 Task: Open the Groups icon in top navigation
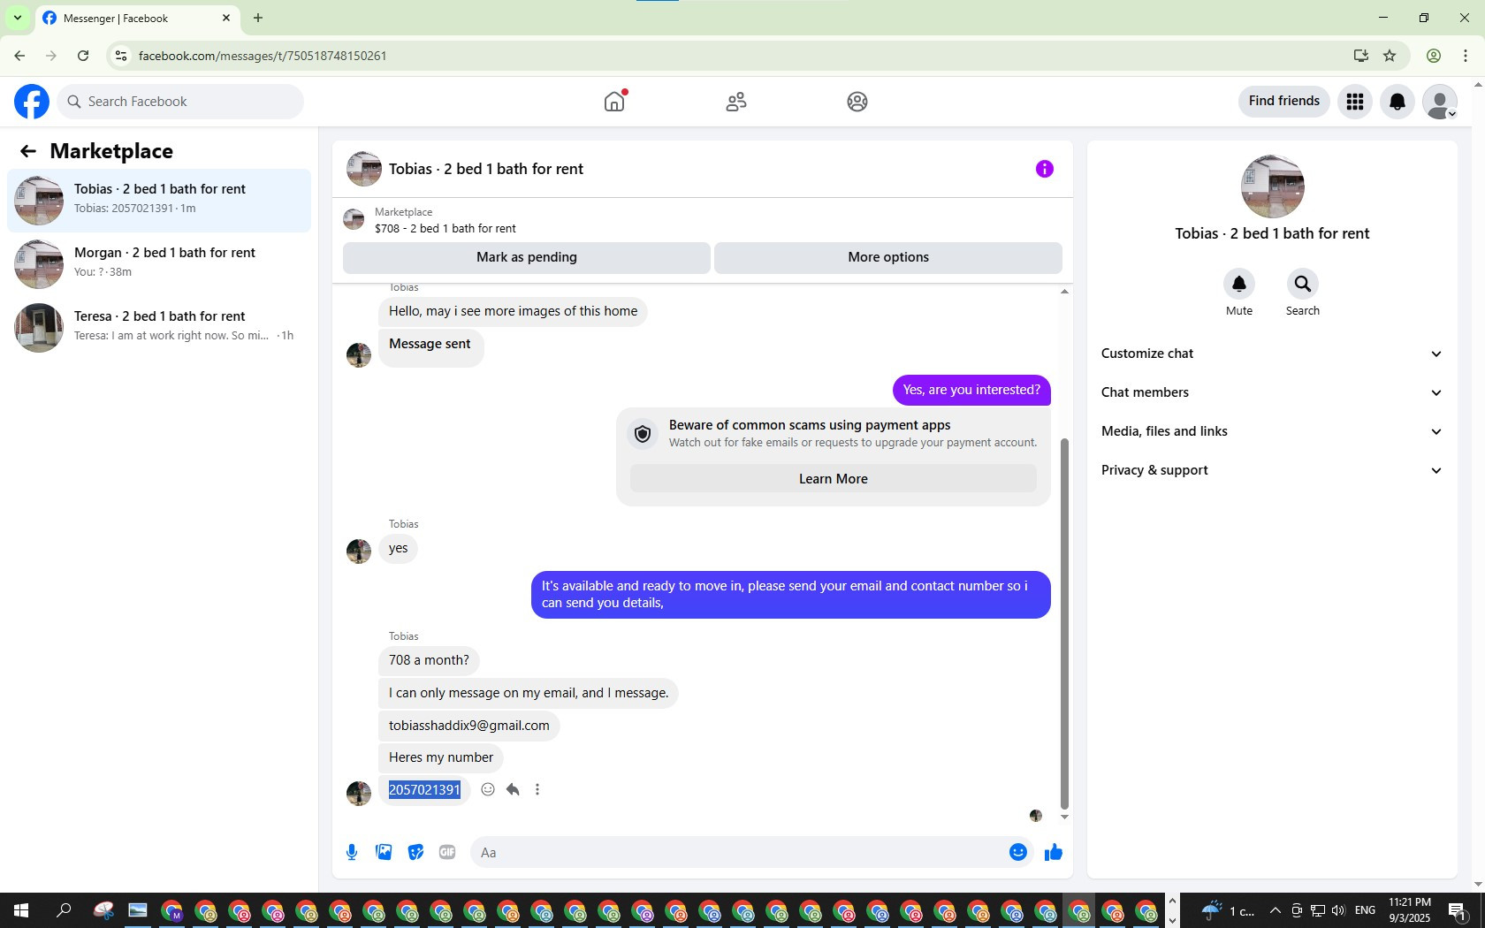857,102
